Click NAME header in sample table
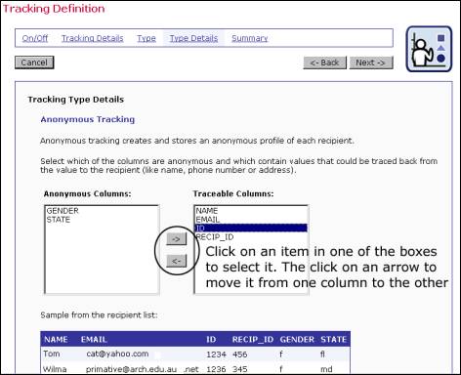Viewport: 461px width, 375px height. 56,339
